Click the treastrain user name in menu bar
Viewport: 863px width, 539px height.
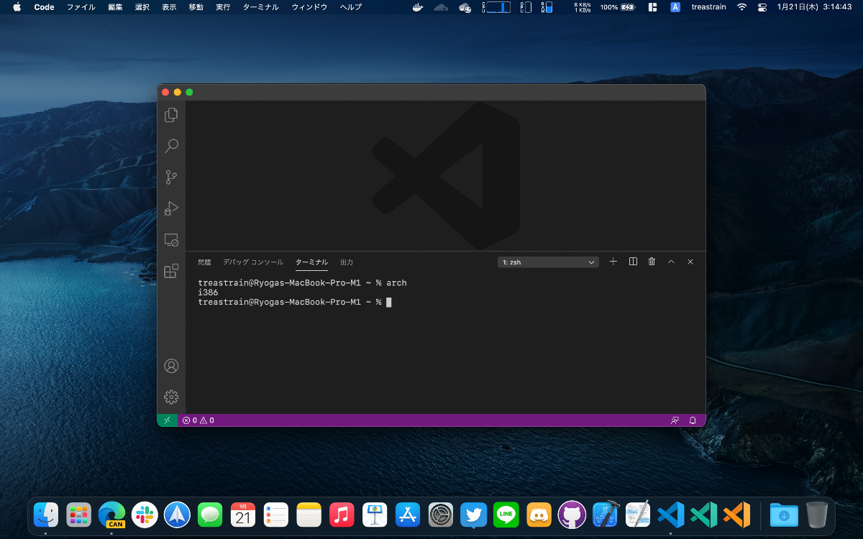pyautogui.click(x=708, y=7)
